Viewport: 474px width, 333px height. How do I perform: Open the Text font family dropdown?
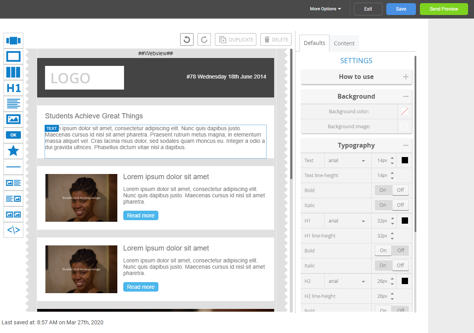347,161
